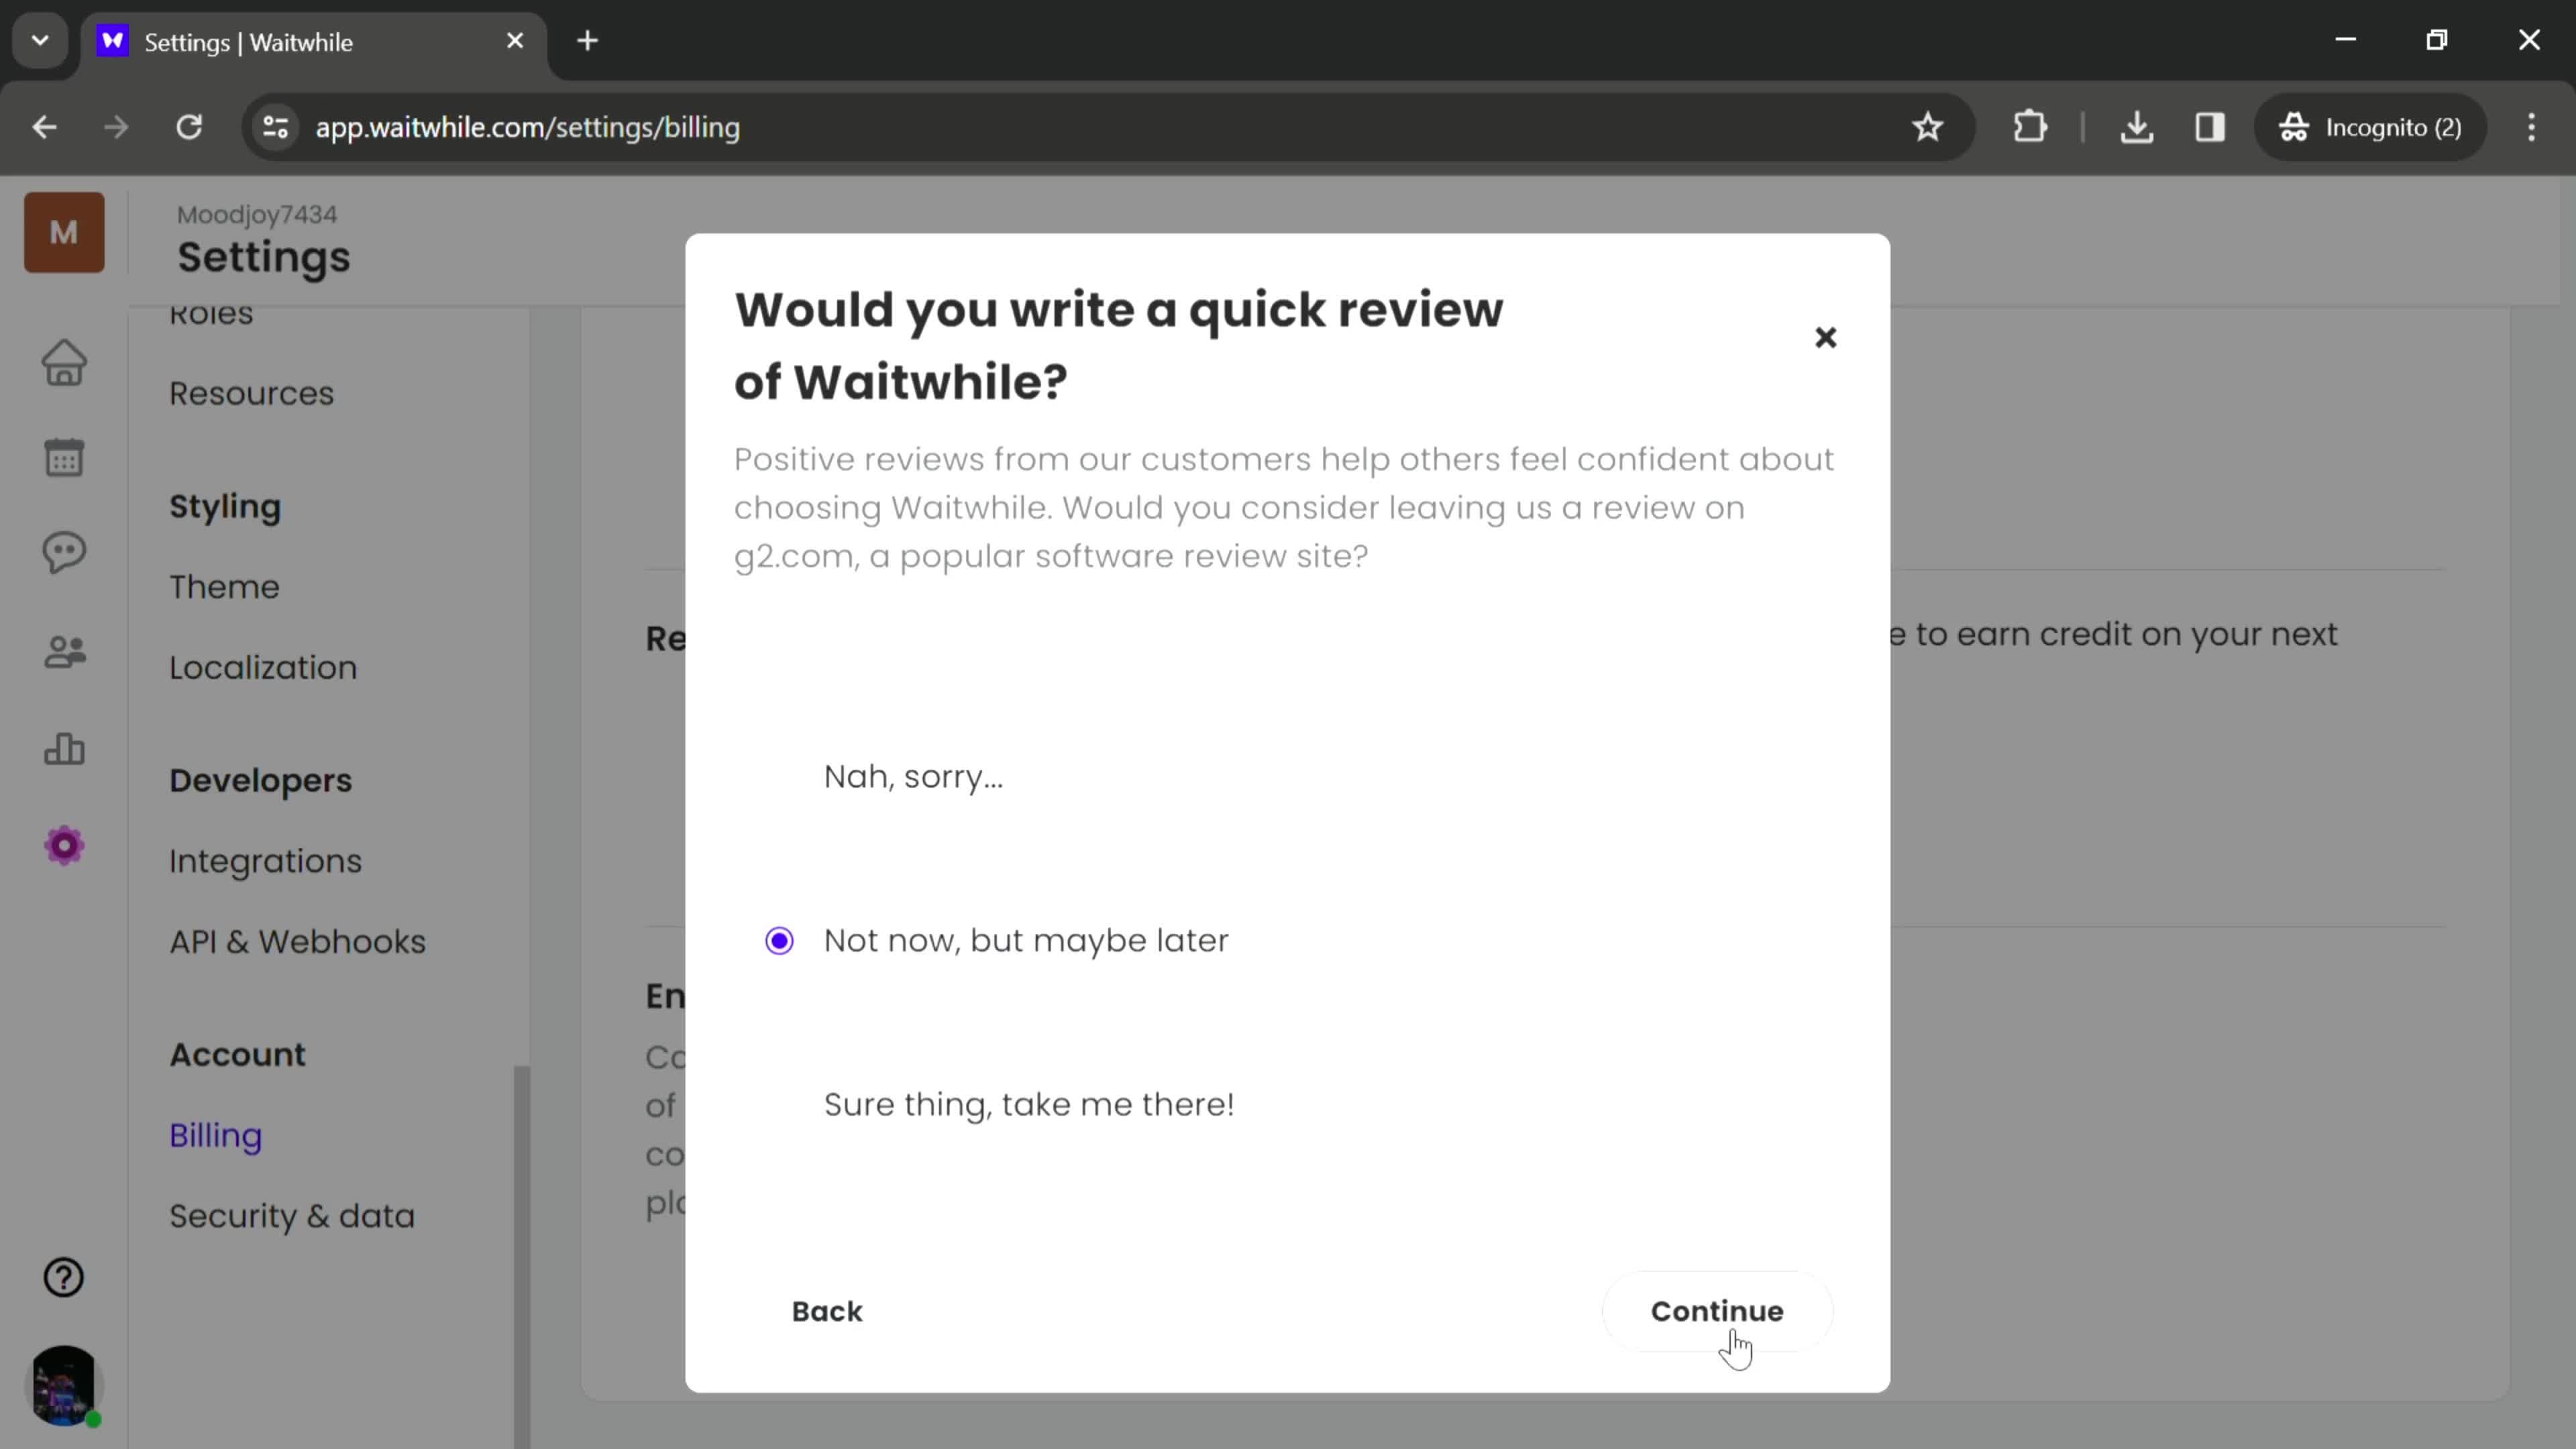This screenshot has height=1449, width=2576.
Task: Restore down the browser window
Action: coord(2437,40)
